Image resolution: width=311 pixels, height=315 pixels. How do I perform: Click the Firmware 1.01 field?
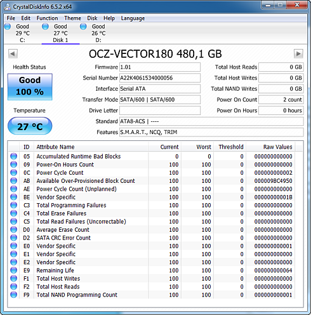click(160, 67)
